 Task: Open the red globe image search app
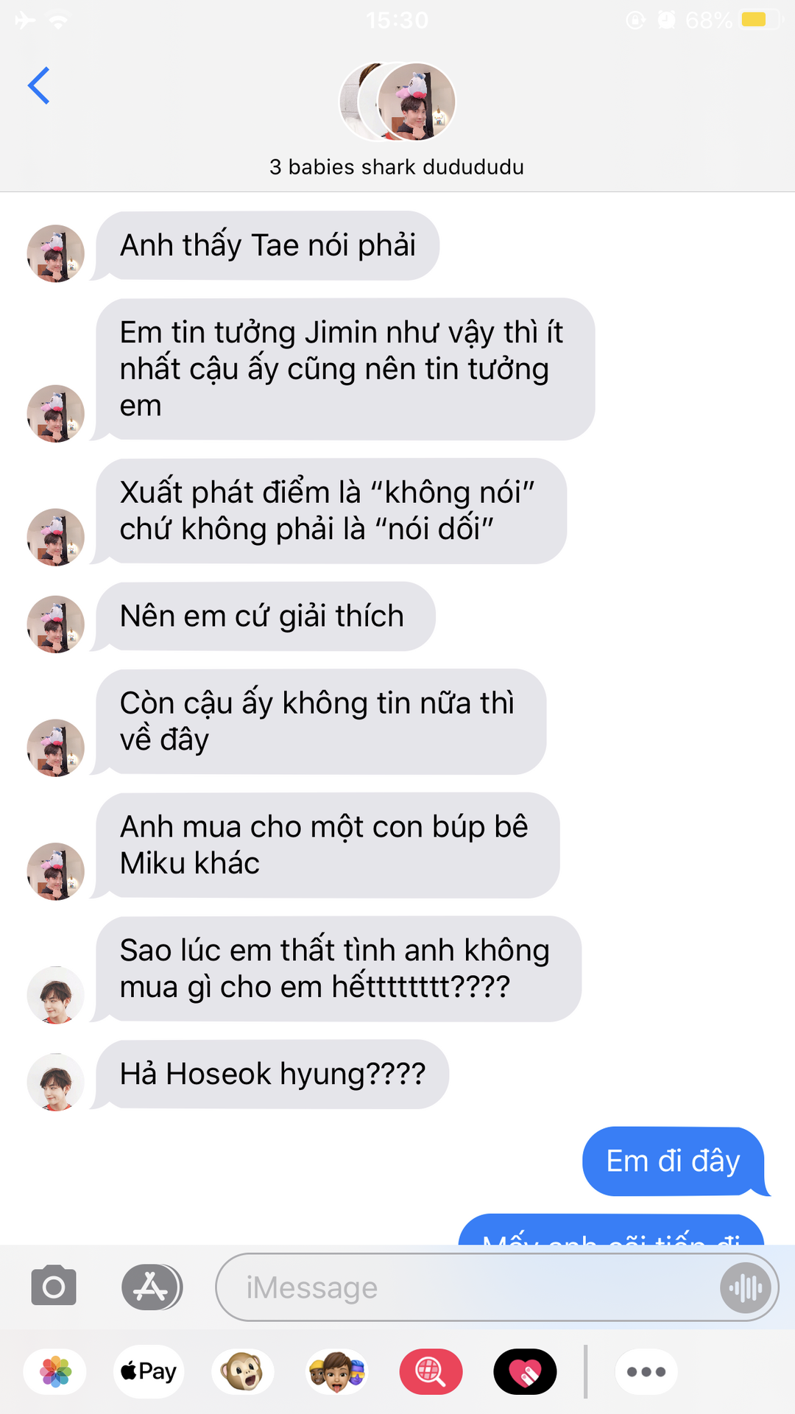(431, 1372)
